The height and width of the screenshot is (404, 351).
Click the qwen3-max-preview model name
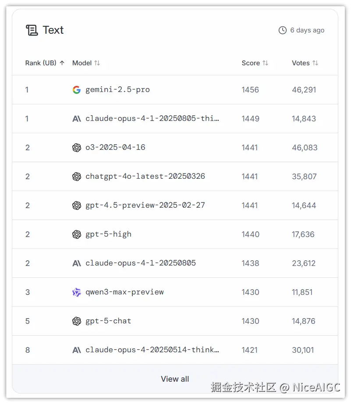[x=124, y=292]
